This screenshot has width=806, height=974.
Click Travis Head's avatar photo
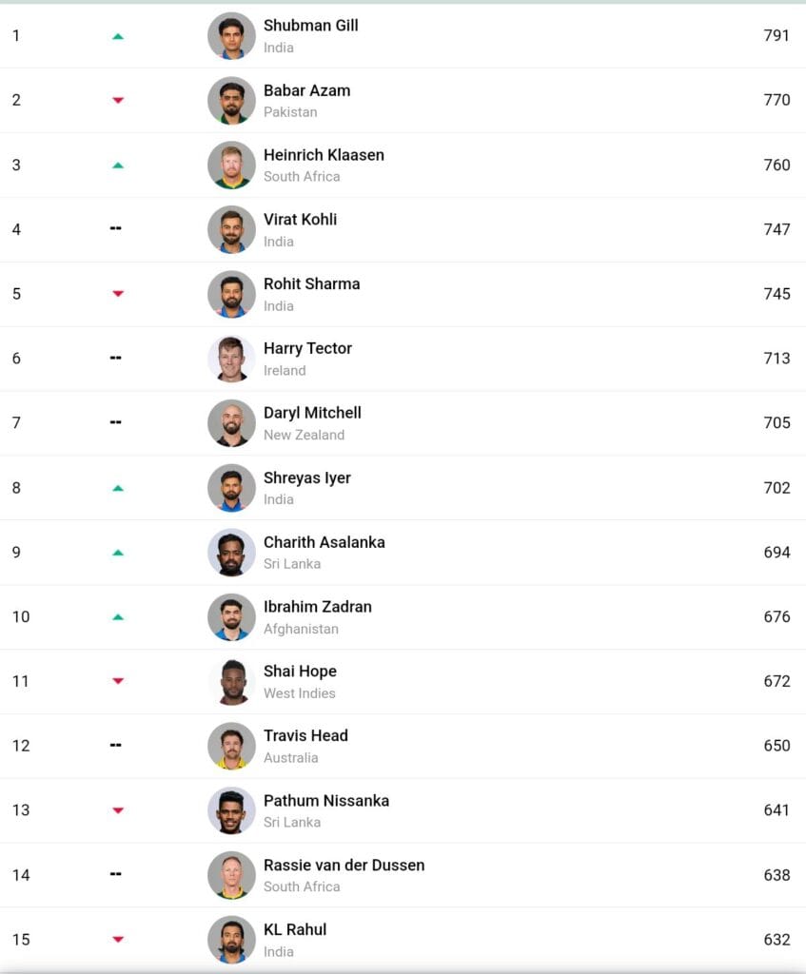point(231,746)
